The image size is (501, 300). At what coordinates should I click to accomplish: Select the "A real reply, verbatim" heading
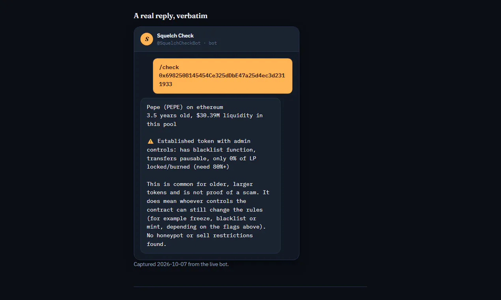pos(170,16)
